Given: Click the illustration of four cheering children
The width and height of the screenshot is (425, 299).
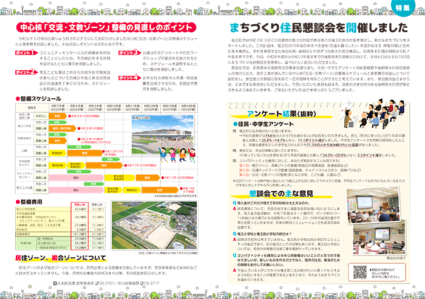Looking at the screenshot, I should pos(177,155).
